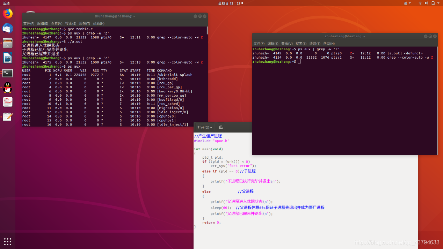443x249 pixels.
Task: Focus the right terminal command prompt cursor
Action: [x=299, y=61]
